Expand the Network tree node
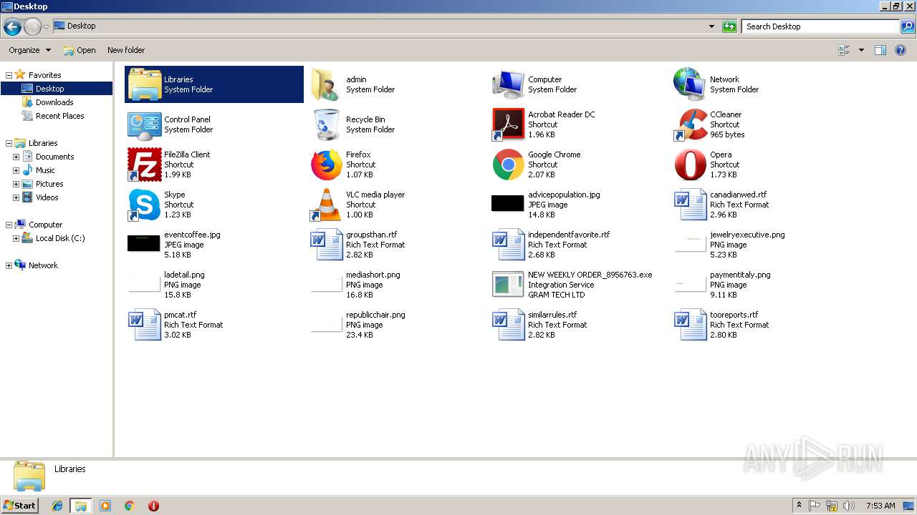The width and height of the screenshot is (917, 515). [x=9, y=265]
